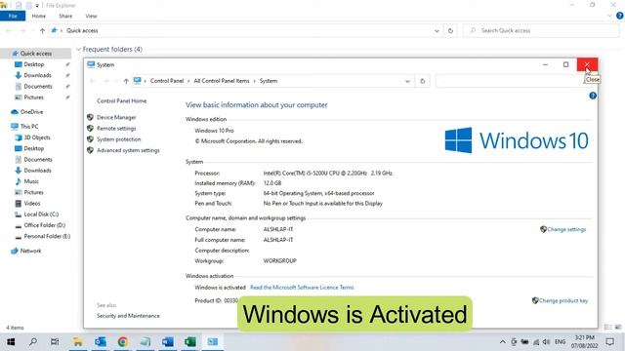
Task: Select Downloads under Quick access
Action: point(37,75)
